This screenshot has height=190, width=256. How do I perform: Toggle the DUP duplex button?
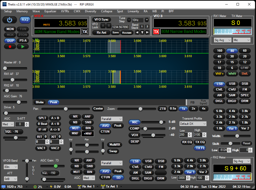(10, 41)
